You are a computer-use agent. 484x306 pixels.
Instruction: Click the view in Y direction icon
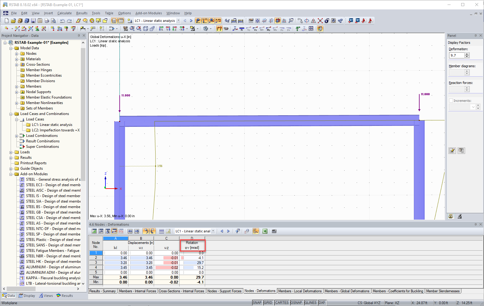(x=168, y=29)
